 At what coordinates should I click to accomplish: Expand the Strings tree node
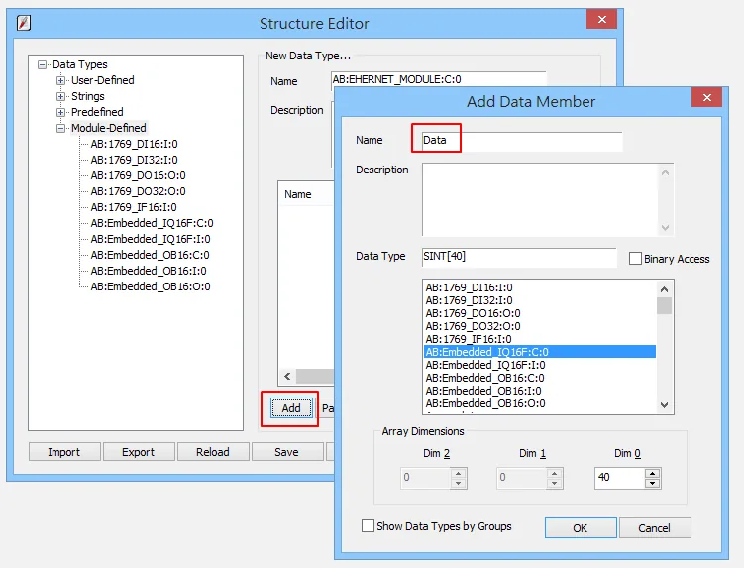point(60,96)
